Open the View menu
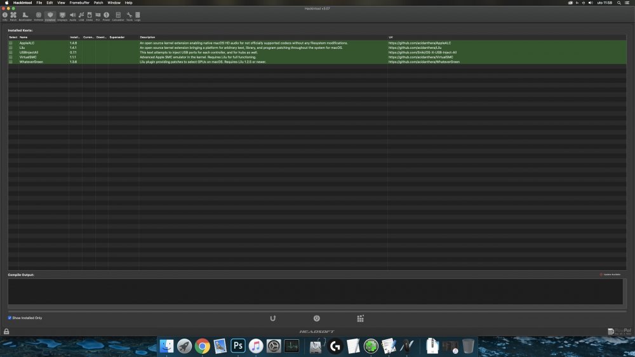This screenshot has width=635, height=357. (61, 3)
